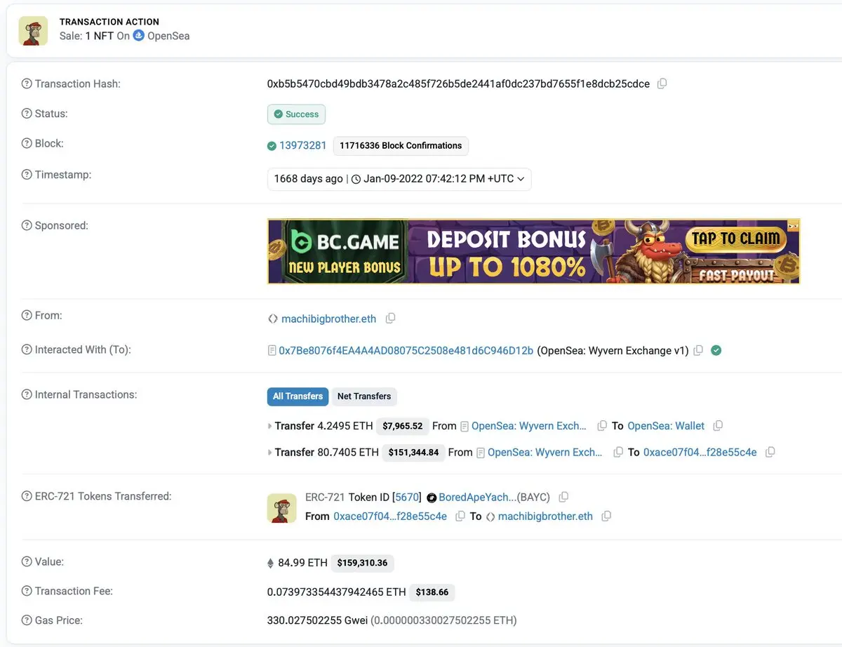
Task: Open the BoredApeYach... (BAYC) token link
Action: coord(495,498)
